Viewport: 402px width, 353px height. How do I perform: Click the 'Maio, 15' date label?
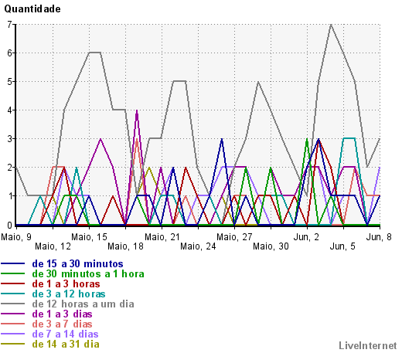point(89,237)
